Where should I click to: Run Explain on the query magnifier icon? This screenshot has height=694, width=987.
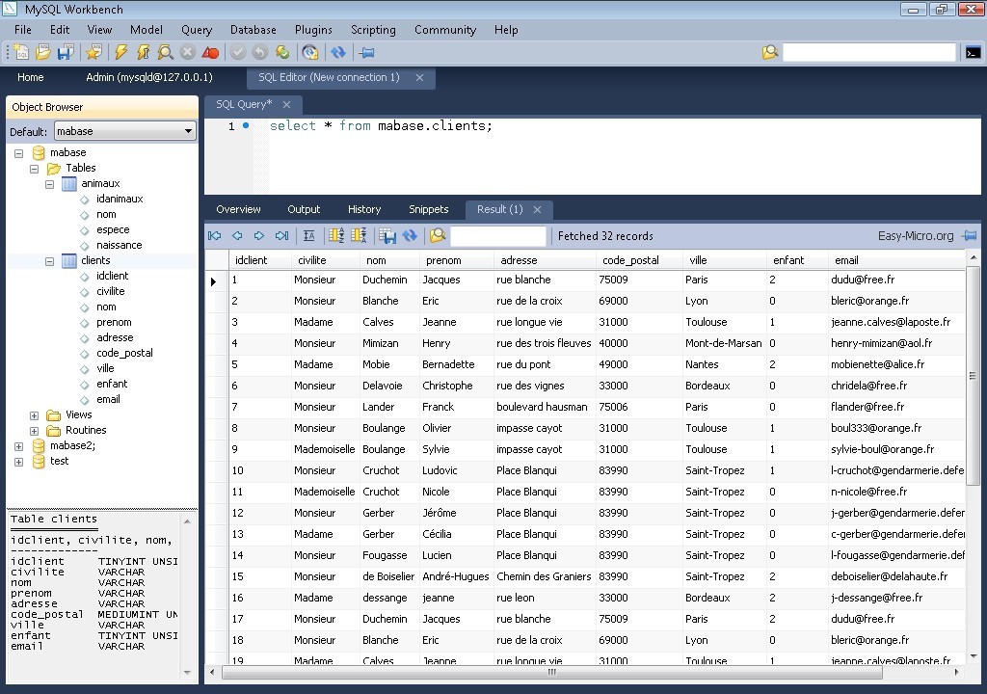[x=166, y=52]
